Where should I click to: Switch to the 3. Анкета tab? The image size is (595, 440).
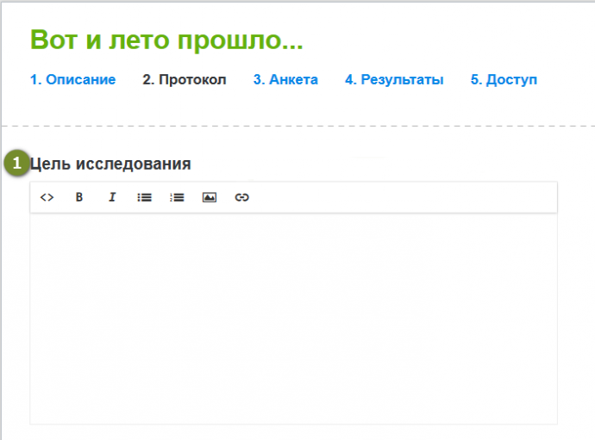tap(285, 79)
